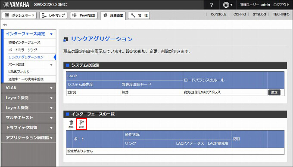The image size is (293, 167).
Task: Click the help question mark icon
Action: [x=211, y=5]
